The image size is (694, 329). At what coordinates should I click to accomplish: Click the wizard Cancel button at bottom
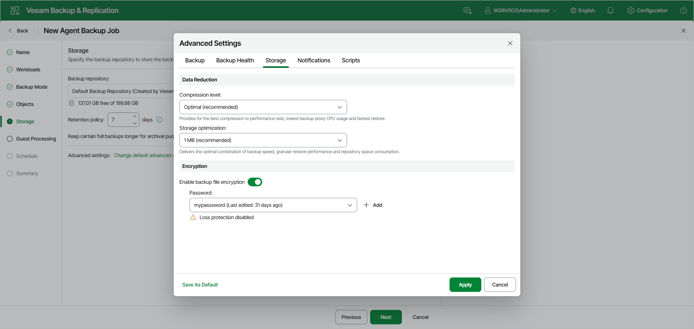421,317
